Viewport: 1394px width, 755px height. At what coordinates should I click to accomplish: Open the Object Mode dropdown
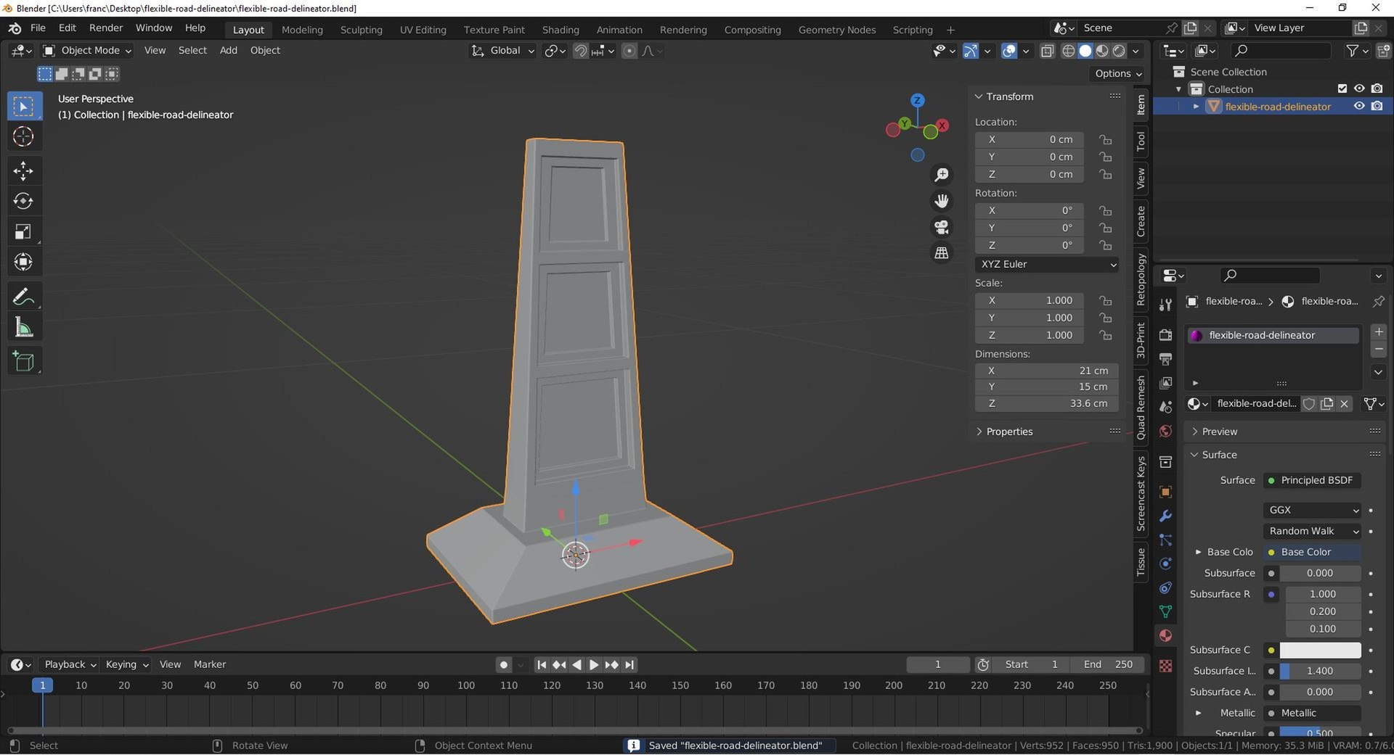[x=87, y=51]
